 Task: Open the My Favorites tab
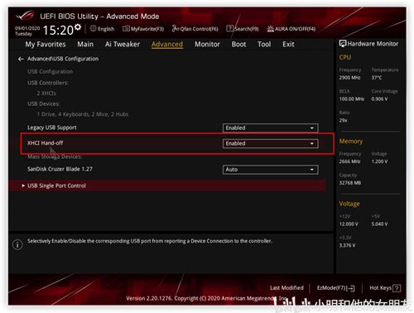tap(46, 44)
